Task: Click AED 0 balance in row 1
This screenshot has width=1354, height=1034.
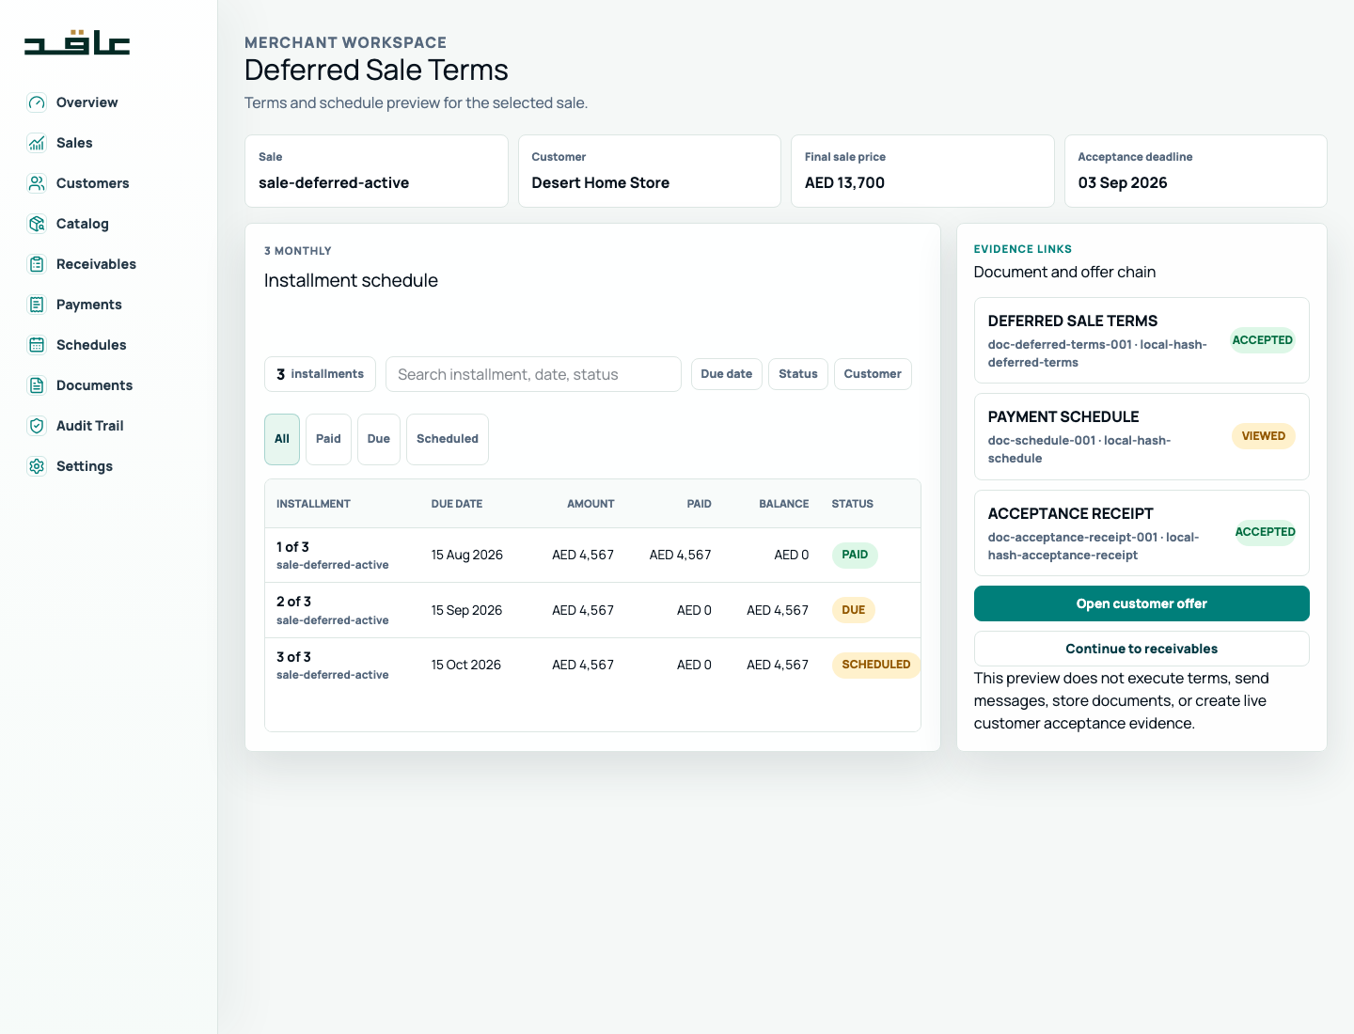Action: point(792,555)
